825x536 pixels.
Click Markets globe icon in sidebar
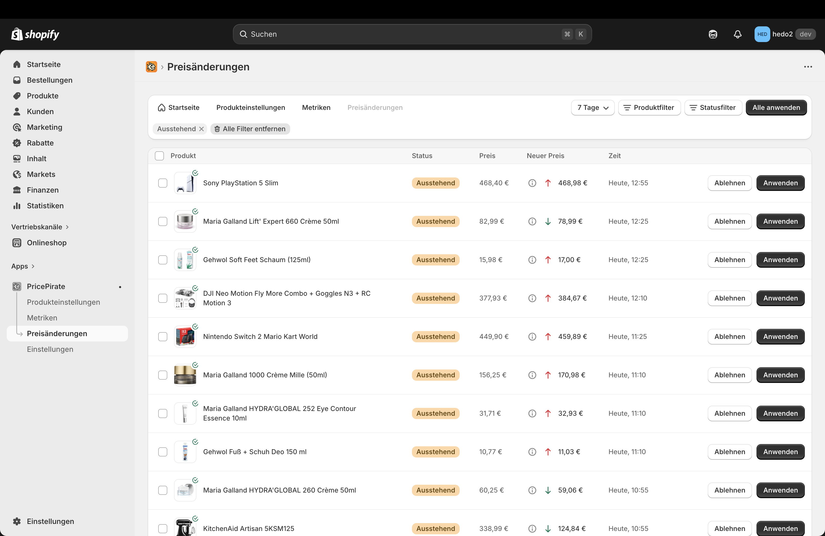[17, 174]
